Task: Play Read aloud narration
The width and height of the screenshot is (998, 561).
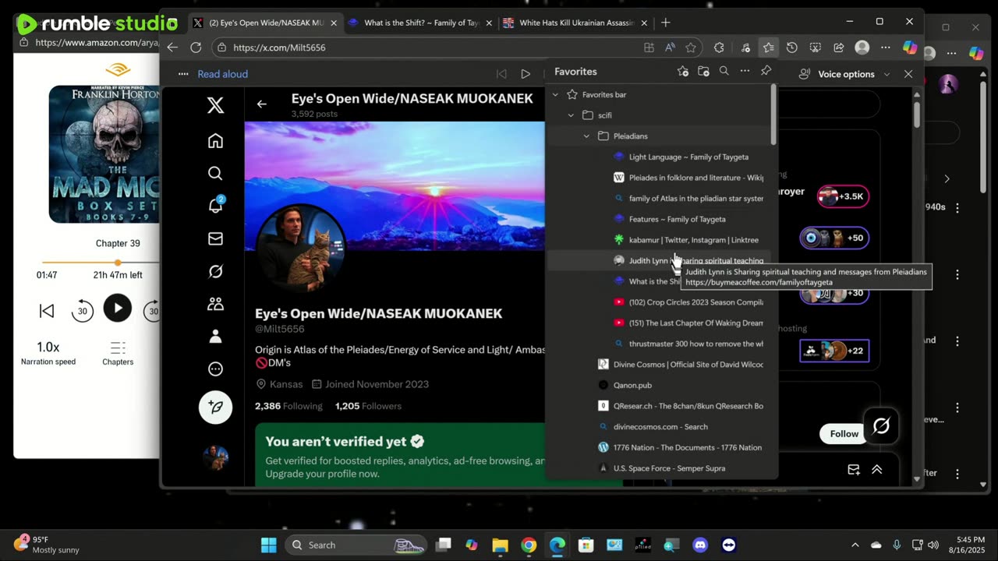Action: pyautogui.click(x=526, y=74)
